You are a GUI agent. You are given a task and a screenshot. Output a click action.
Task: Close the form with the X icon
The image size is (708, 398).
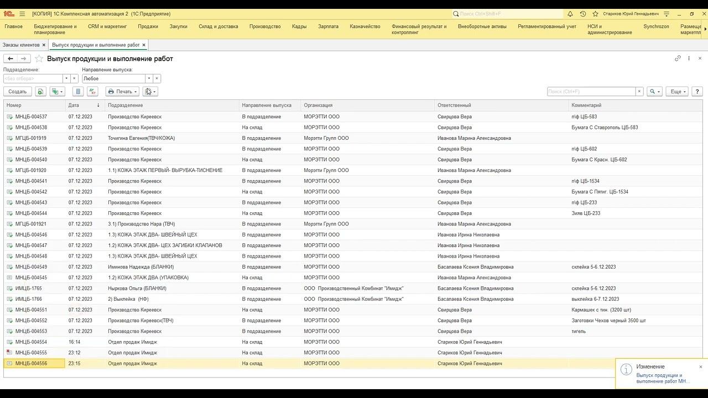click(700, 59)
